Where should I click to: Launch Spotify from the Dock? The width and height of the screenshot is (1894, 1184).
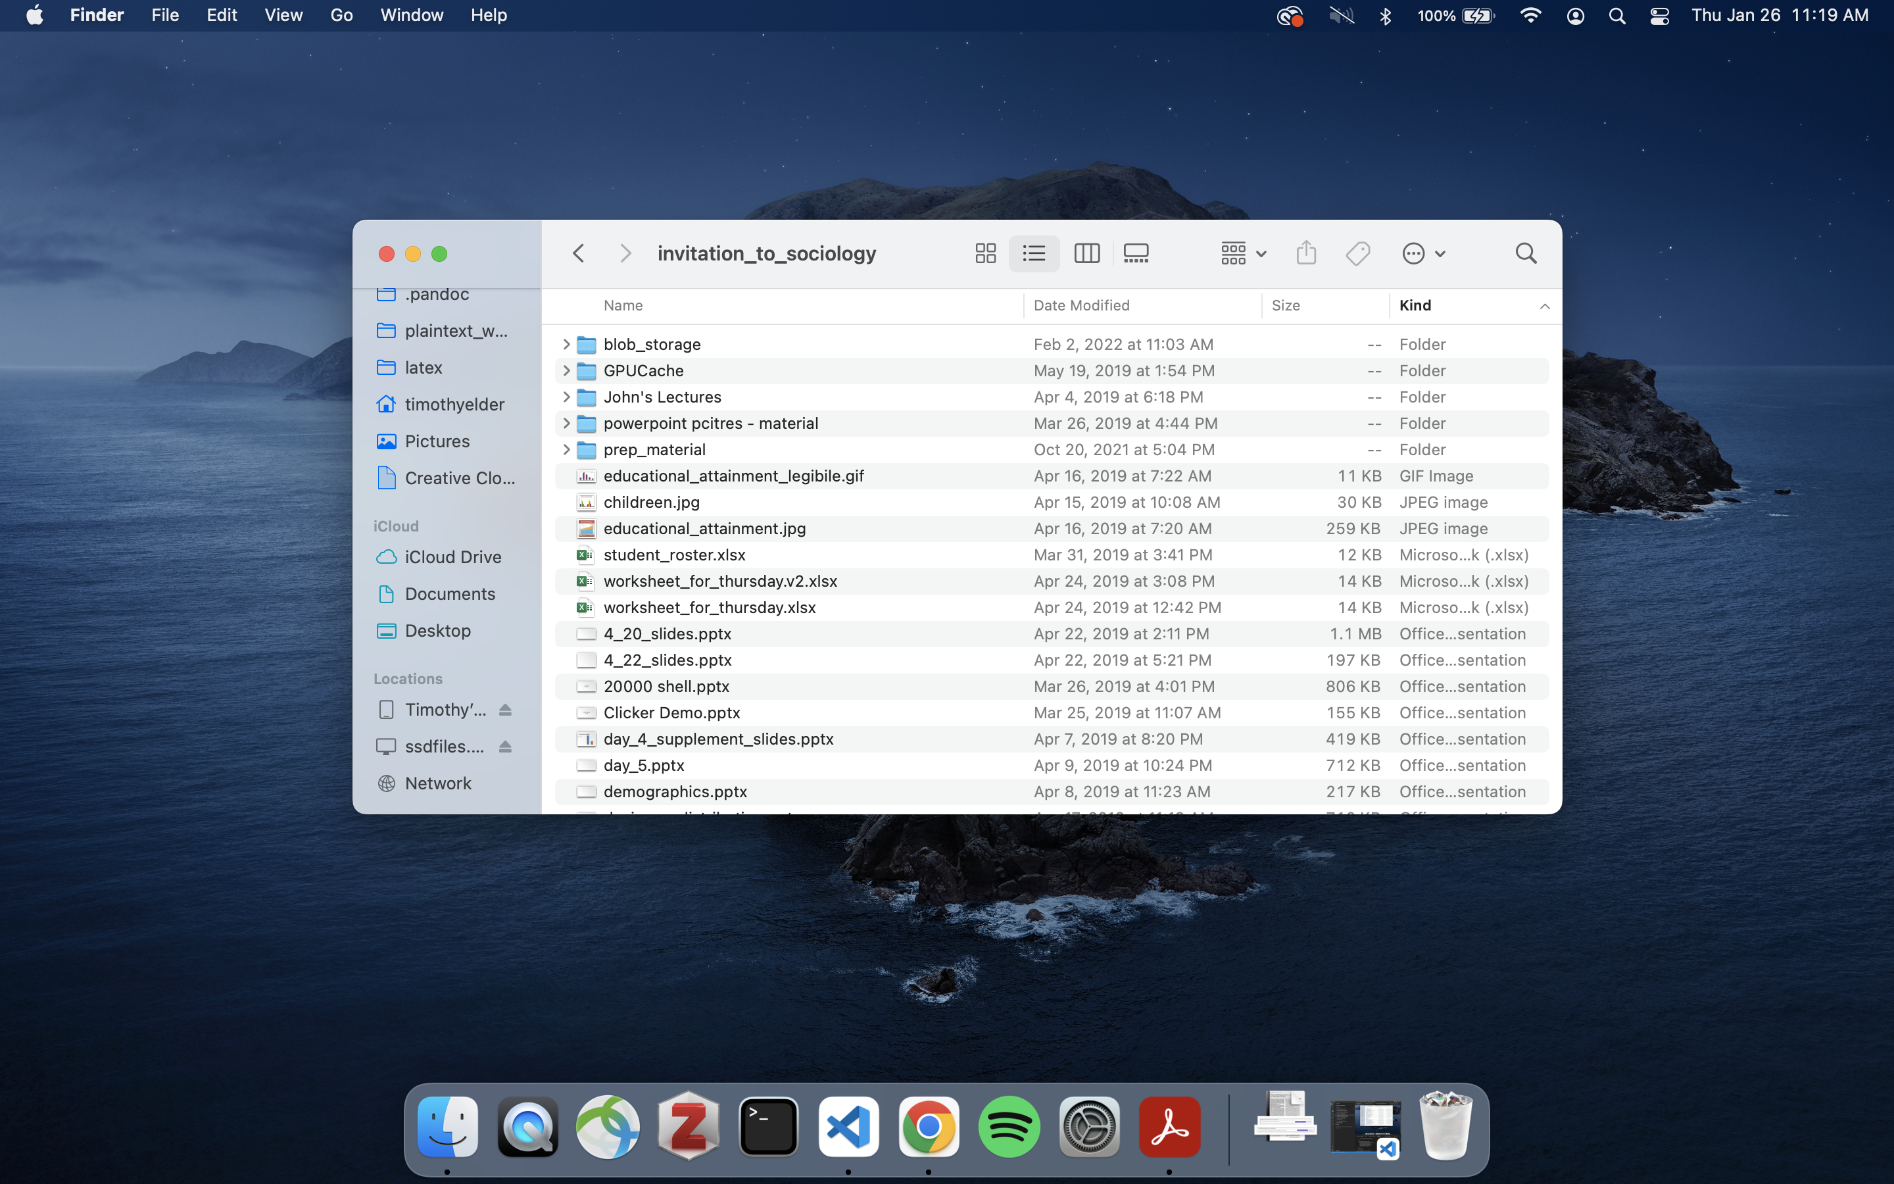1009,1127
